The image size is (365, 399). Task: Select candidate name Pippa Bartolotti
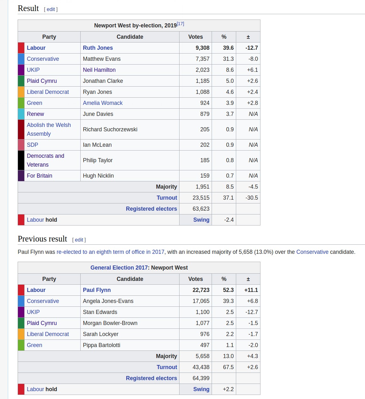click(x=101, y=345)
